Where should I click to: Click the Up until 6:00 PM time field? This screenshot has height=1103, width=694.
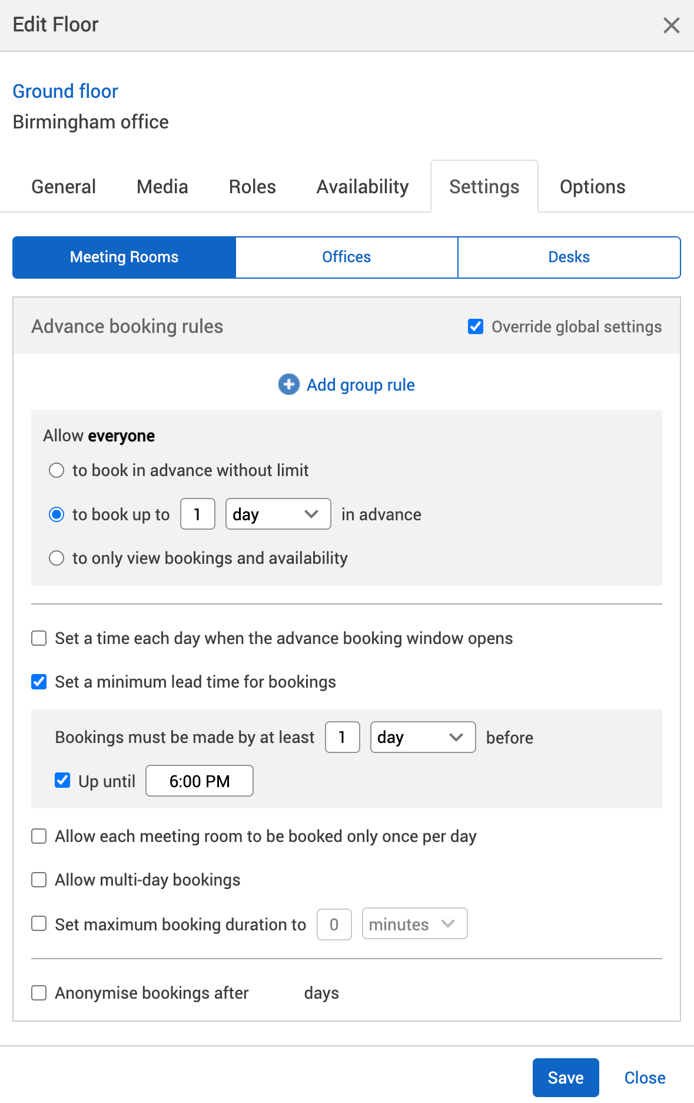click(x=200, y=781)
